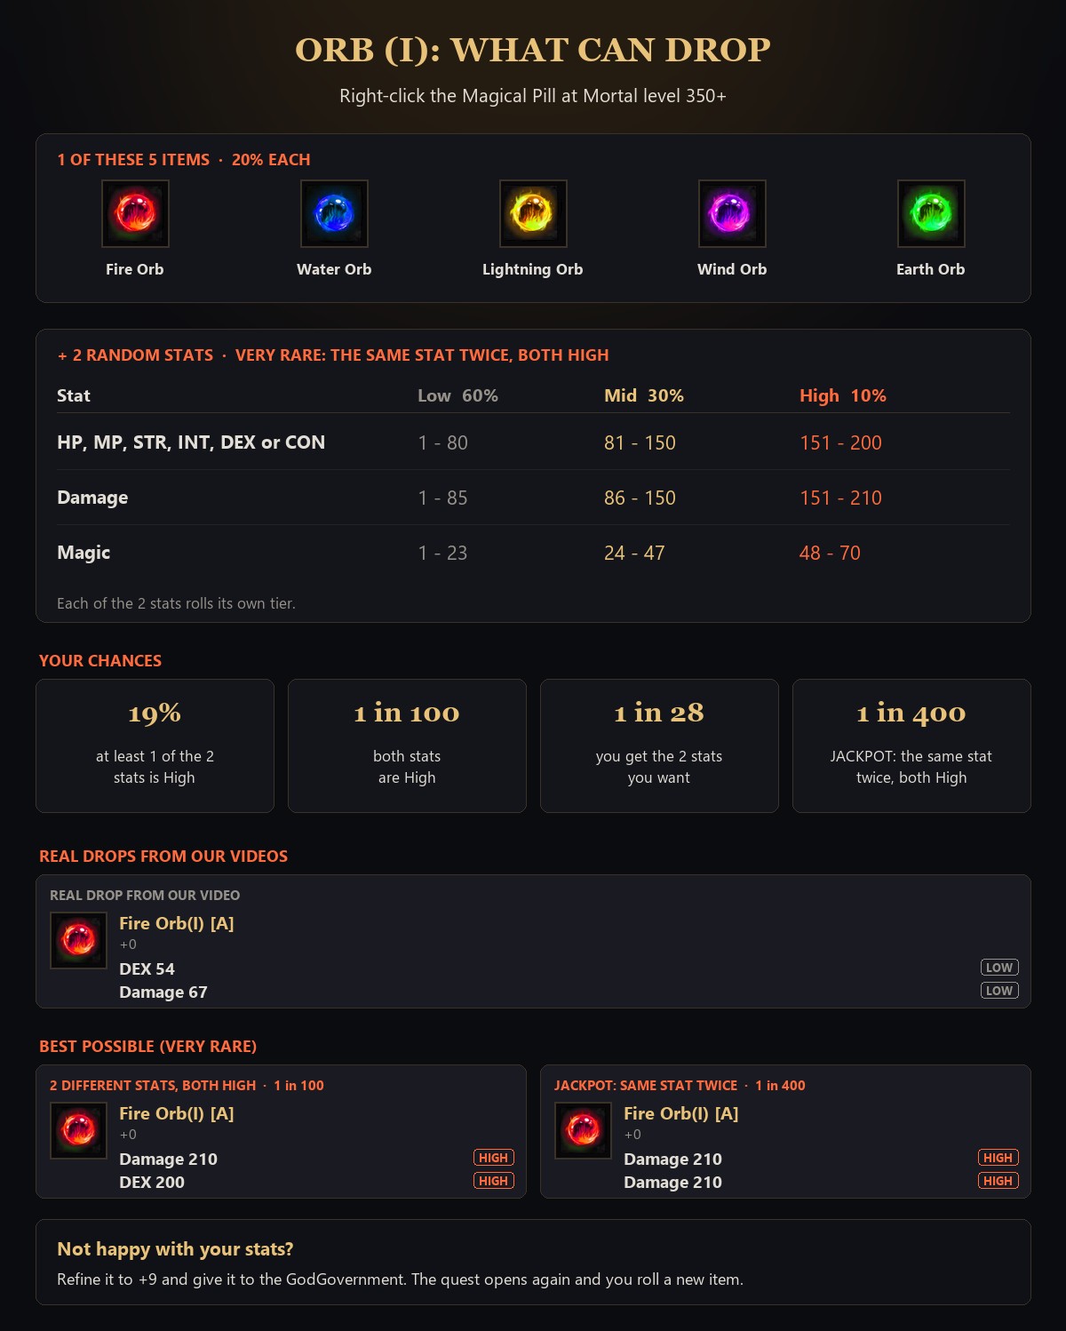
Task: Click the orb icon in the 1 in 100 card
Action: pyautogui.click(x=78, y=1130)
